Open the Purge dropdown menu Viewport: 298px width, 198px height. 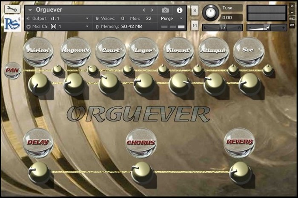[172, 19]
